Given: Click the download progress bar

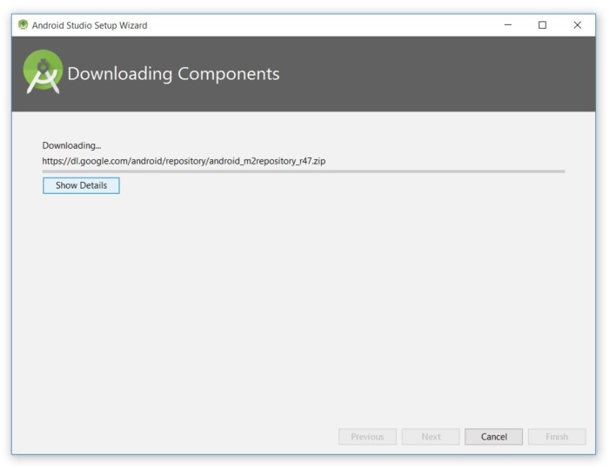Looking at the screenshot, I should click(x=304, y=171).
